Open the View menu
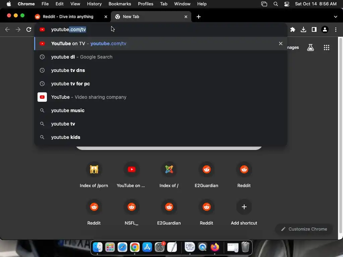Screen dimensions: 343x257 pyautogui.click(x=75, y=4)
